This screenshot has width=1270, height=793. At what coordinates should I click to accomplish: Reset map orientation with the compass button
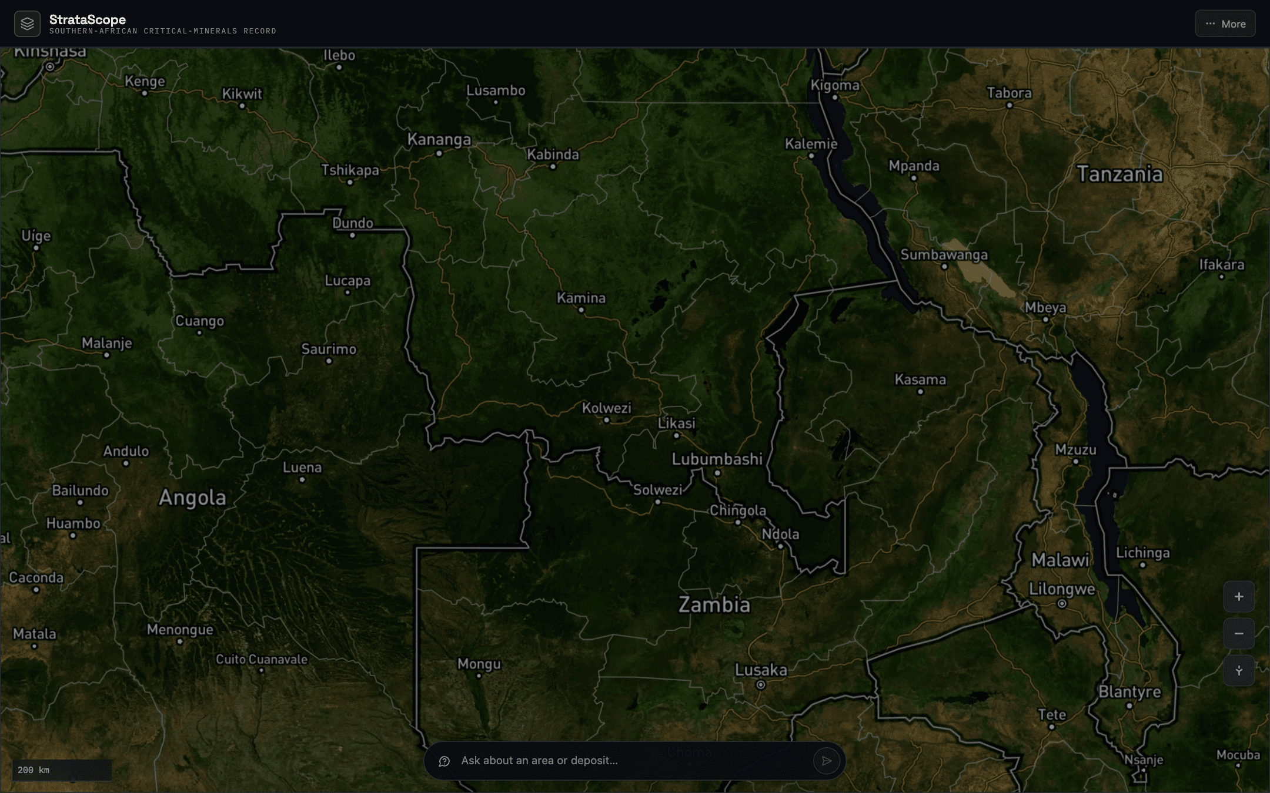[1239, 670]
